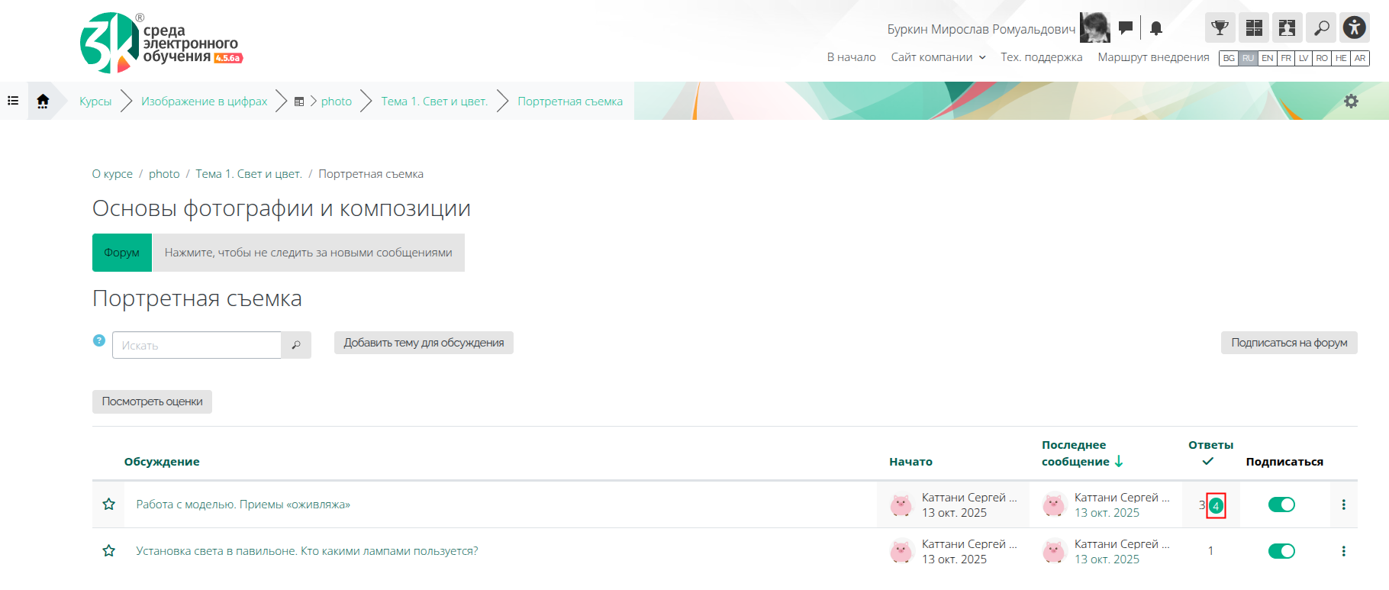The image size is (1389, 590).
Task: Open the messages speech bubble icon
Action: click(x=1126, y=28)
